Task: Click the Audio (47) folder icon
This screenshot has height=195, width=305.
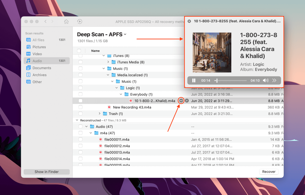Action: click(92, 127)
